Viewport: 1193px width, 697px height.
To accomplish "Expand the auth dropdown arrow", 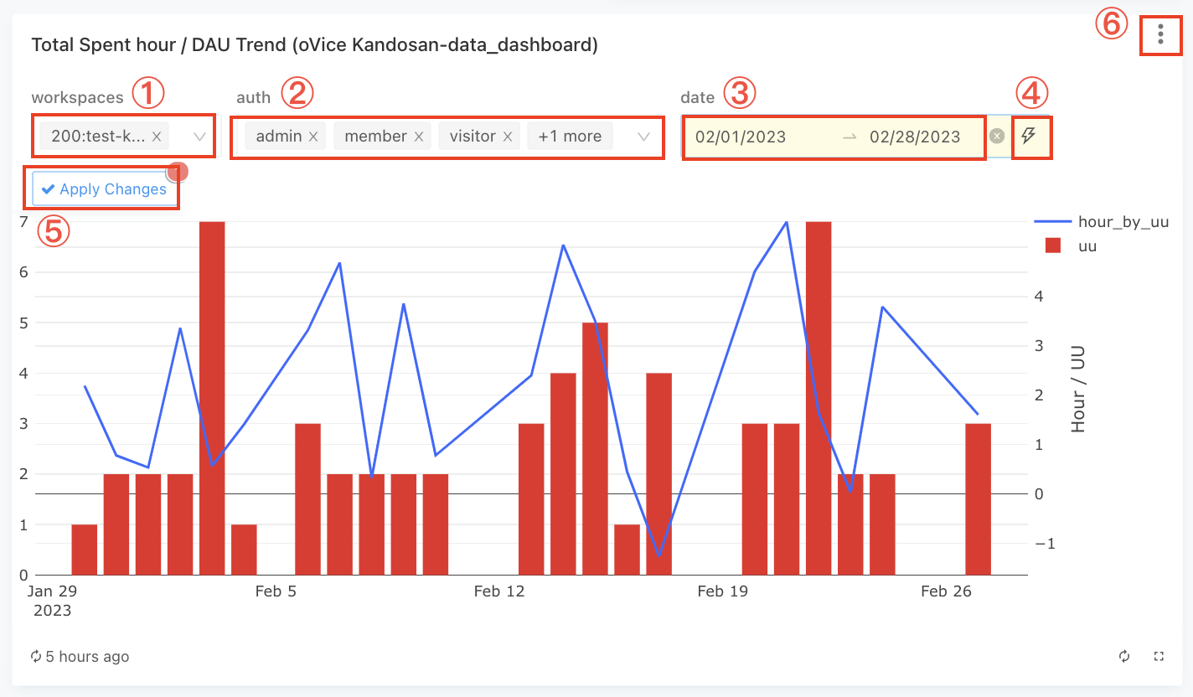I will [x=644, y=137].
